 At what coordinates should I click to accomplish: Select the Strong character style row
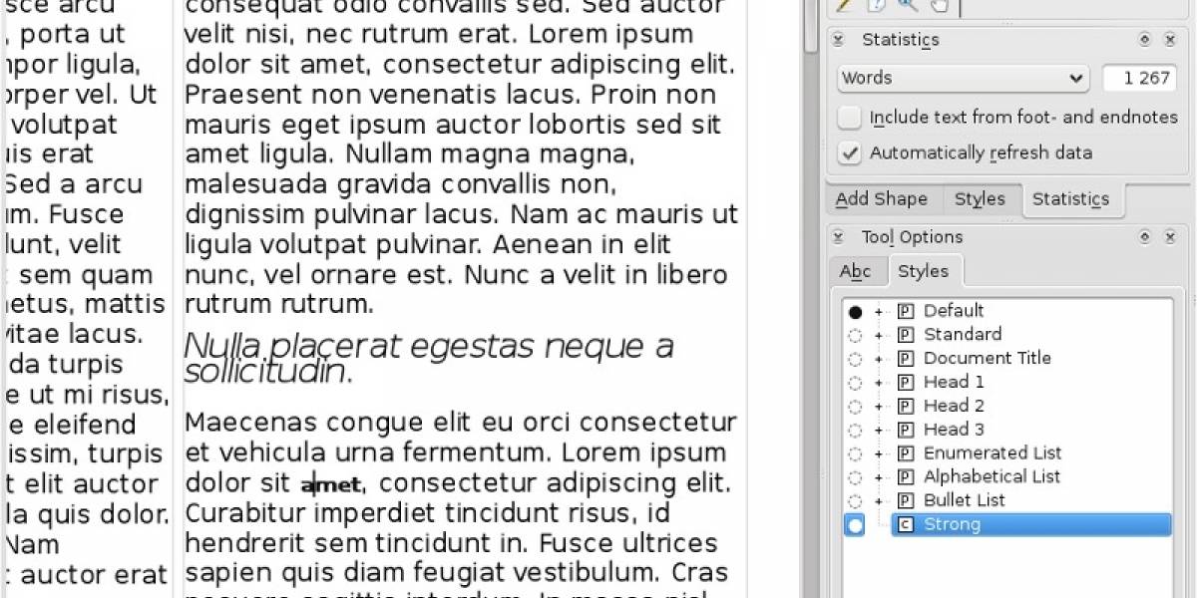1031,524
